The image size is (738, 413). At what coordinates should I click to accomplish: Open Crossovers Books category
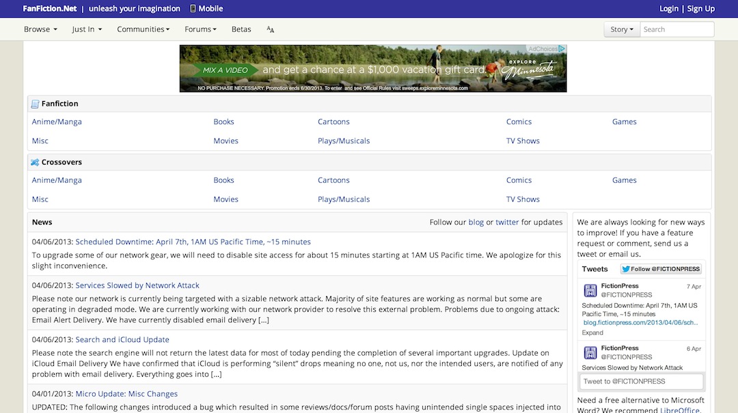coord(223,180)
